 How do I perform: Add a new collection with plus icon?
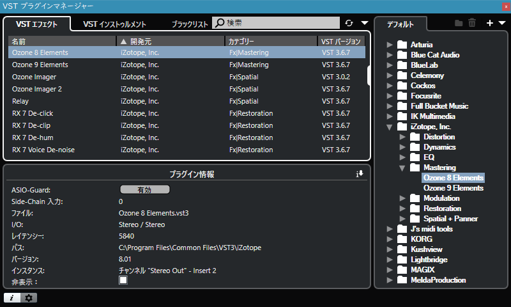click(x=489, y=23)
